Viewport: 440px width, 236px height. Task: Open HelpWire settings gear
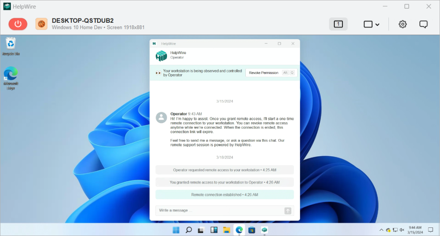(x=403, y=24)
